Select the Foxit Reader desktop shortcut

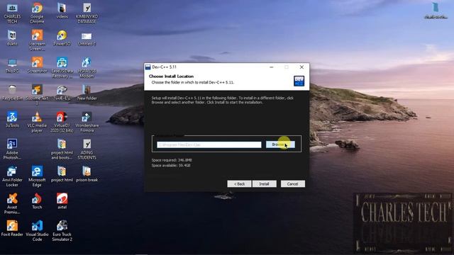(x=12, y=229)
